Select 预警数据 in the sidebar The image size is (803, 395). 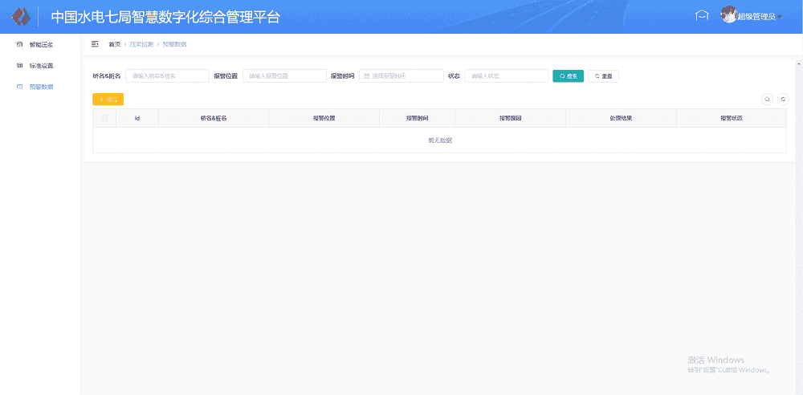[41, 86]
